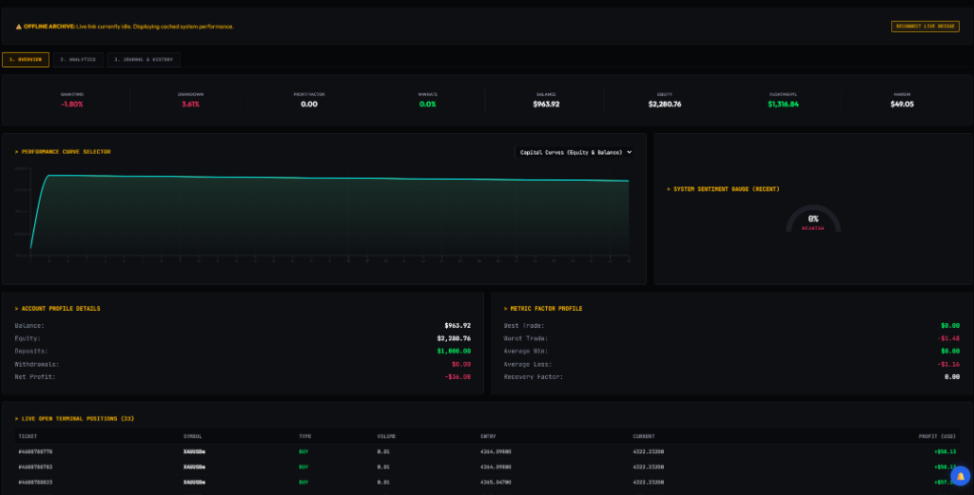This screenshot has width=974, height=495.
Task: Select the -1.80% gain value
Action: (72, 105)
